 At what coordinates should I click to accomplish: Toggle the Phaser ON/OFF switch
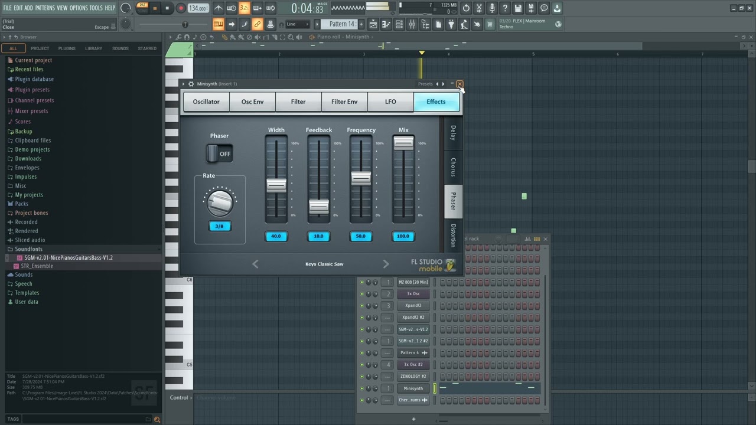tap(219, 153)
